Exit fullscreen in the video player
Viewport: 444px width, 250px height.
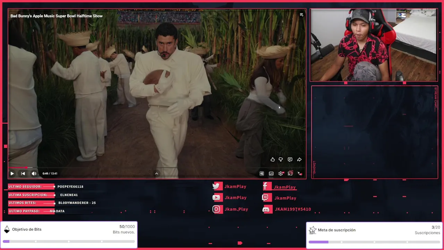[x=300, y=174]
